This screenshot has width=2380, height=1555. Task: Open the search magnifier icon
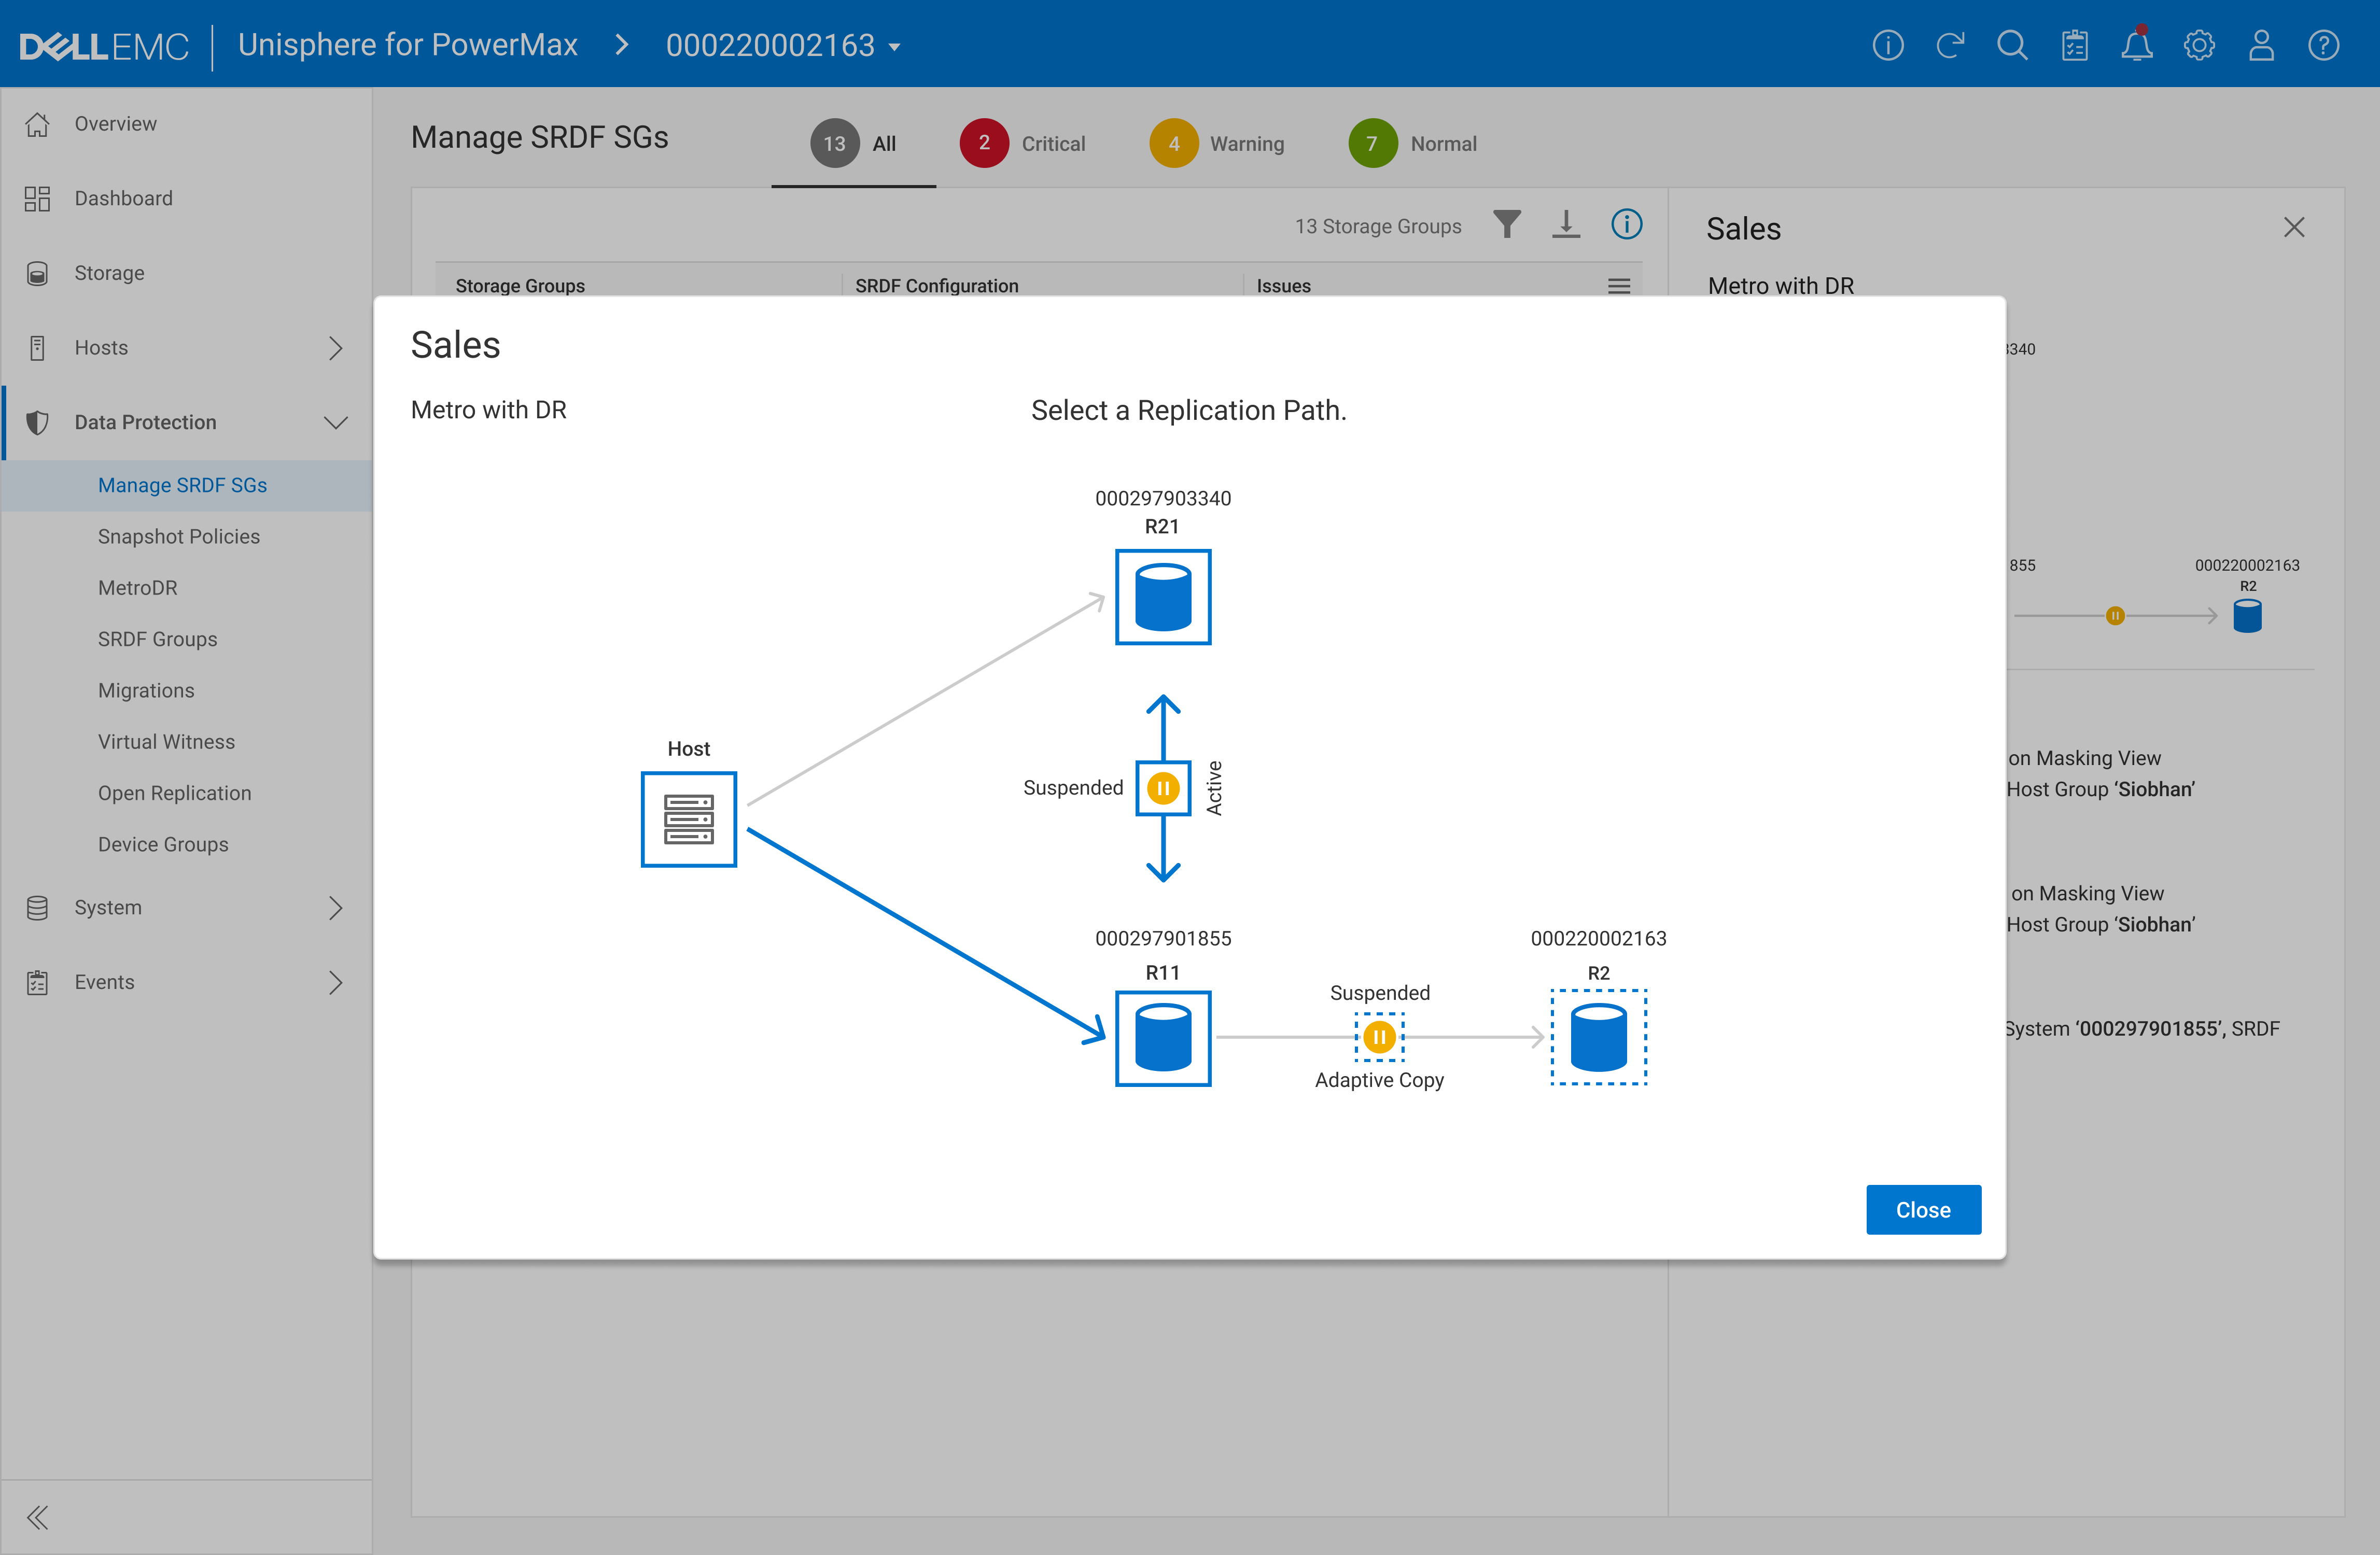[x=2011, y=46]
